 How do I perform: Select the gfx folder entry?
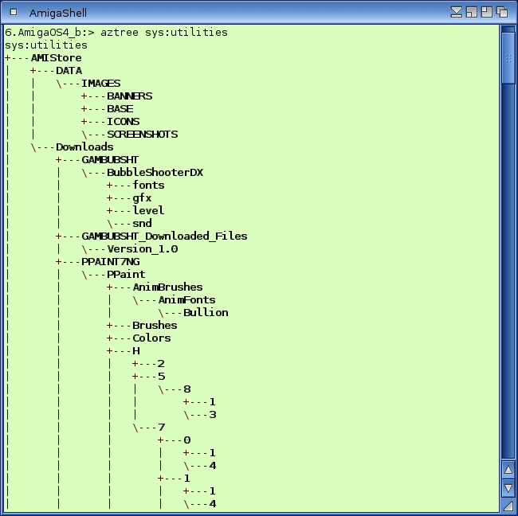(x=142, y=198)
